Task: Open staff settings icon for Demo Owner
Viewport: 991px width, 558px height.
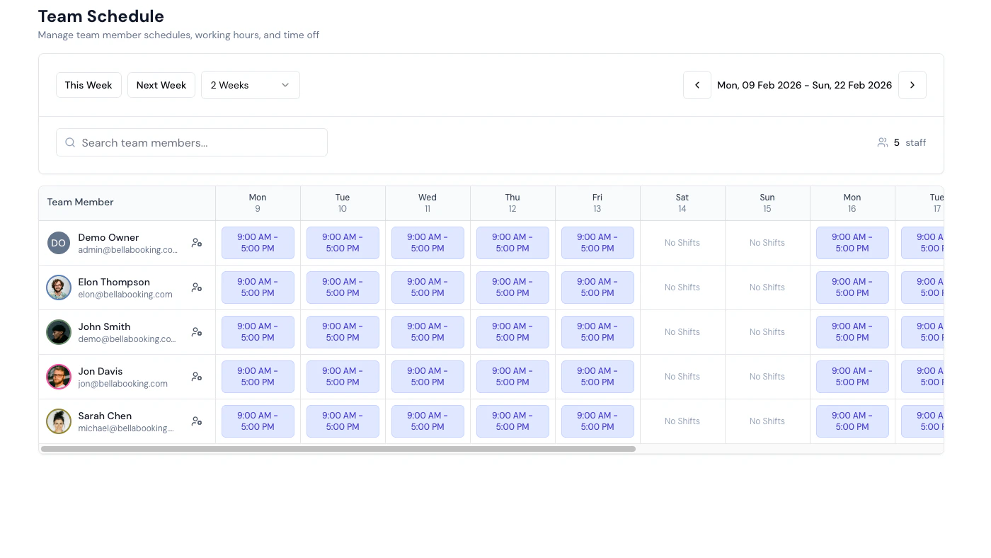Action: pyautogui.click(x=196, y=242)
